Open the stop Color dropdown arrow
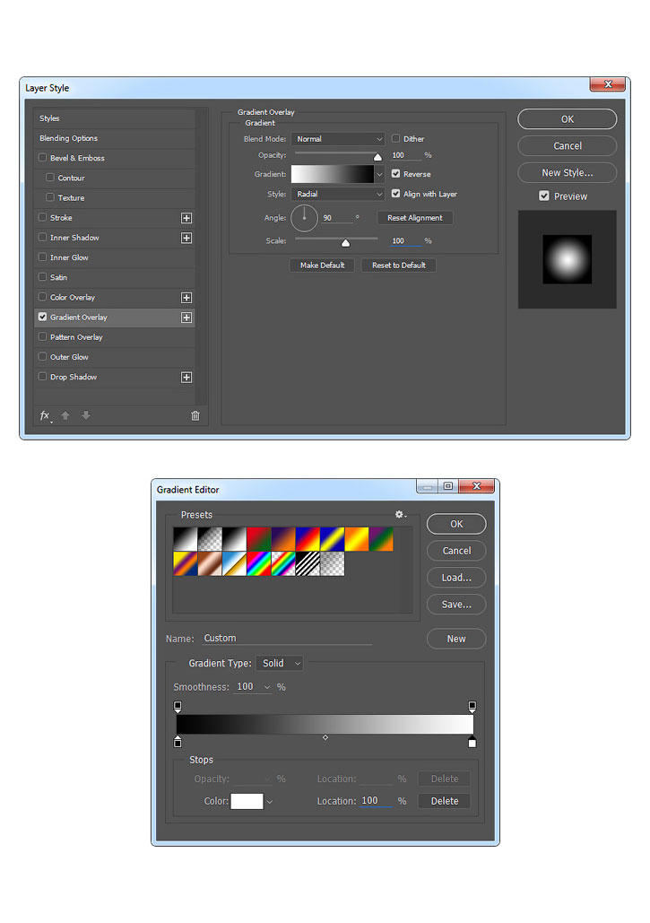 pyautogui.click(x=269, y=802)
